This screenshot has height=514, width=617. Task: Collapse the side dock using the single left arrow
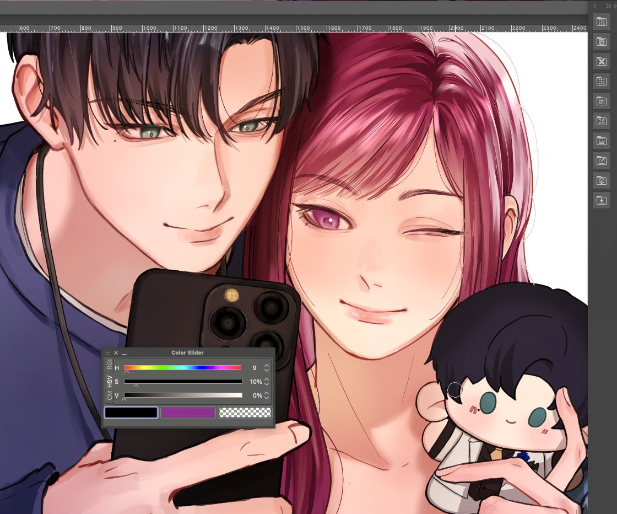pos(595,6)
